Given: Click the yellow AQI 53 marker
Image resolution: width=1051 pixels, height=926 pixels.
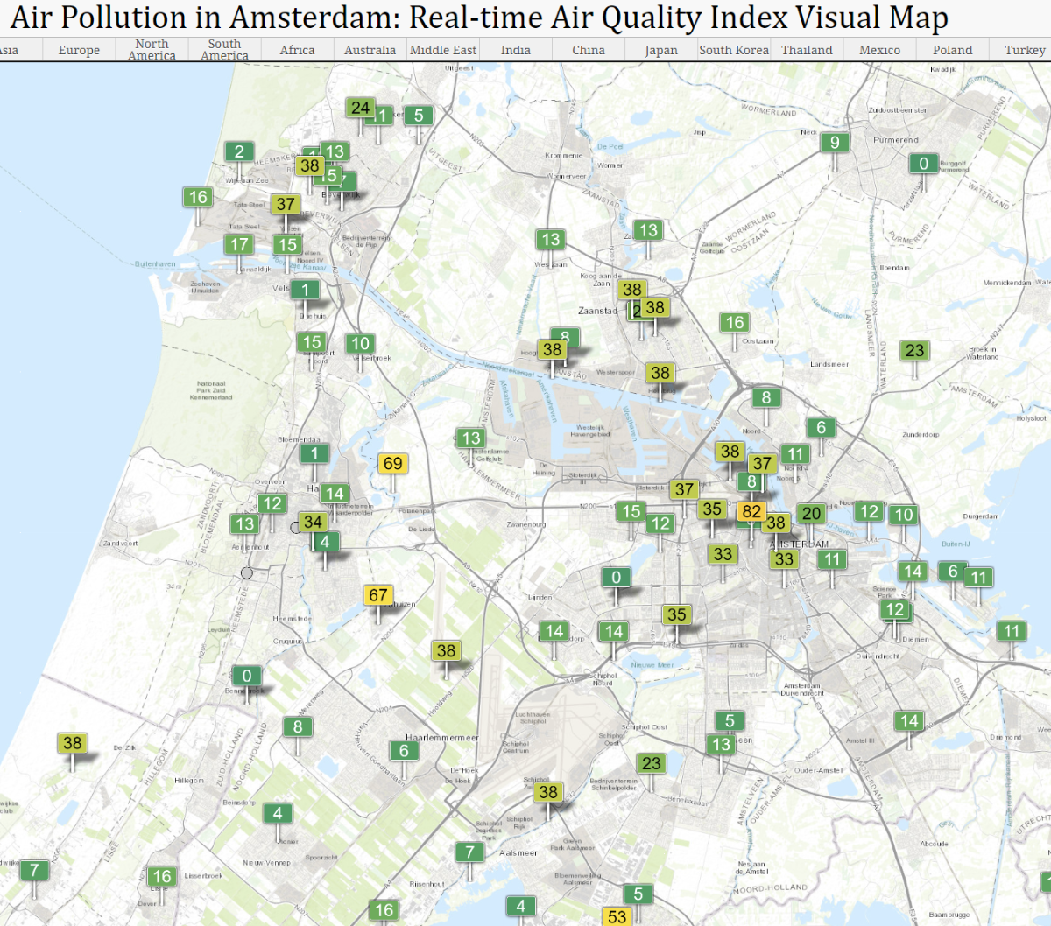Looking at the screenshot, I should pos(617,915).
